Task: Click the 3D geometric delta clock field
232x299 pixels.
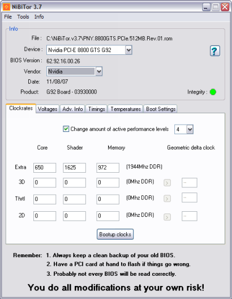Action: [190, 183]
